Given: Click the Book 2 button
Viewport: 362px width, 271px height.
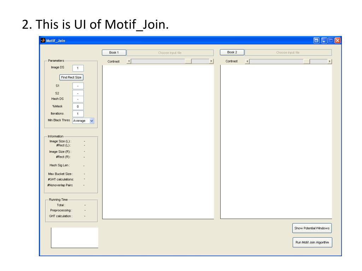Looking at the screenshot, I should tap(232, 52).
